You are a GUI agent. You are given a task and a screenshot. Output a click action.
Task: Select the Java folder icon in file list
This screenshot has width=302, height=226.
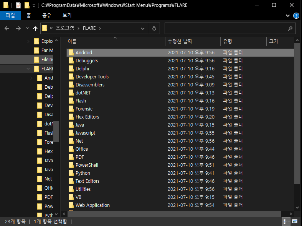point(71,125)
